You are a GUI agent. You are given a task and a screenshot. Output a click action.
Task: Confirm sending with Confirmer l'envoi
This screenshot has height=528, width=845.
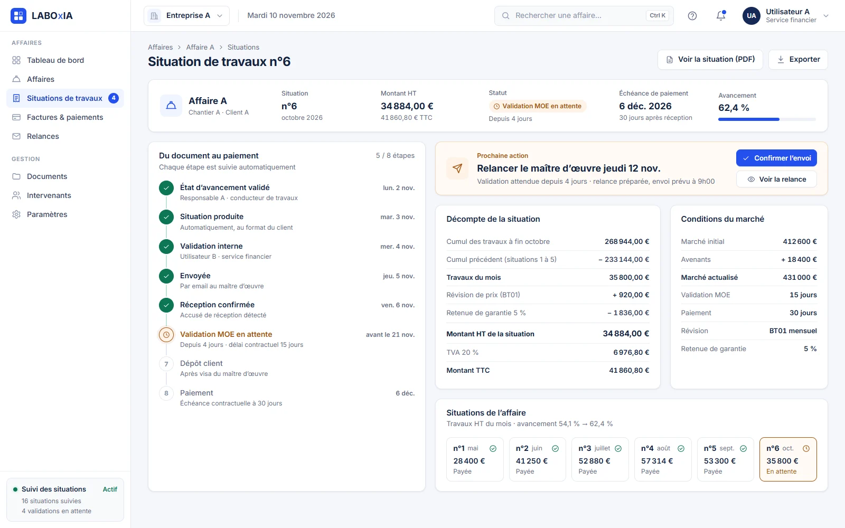[x=776, y=158]
